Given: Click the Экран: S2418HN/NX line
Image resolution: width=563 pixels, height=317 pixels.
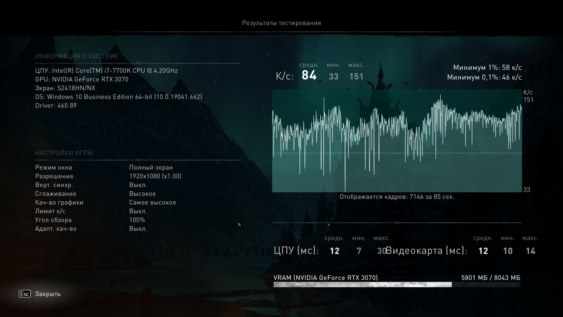Looking at the screenshot, I should (65, 88).
